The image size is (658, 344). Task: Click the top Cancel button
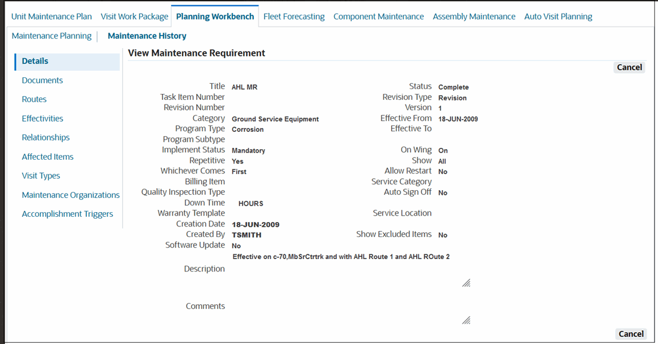tap(629, 67)
